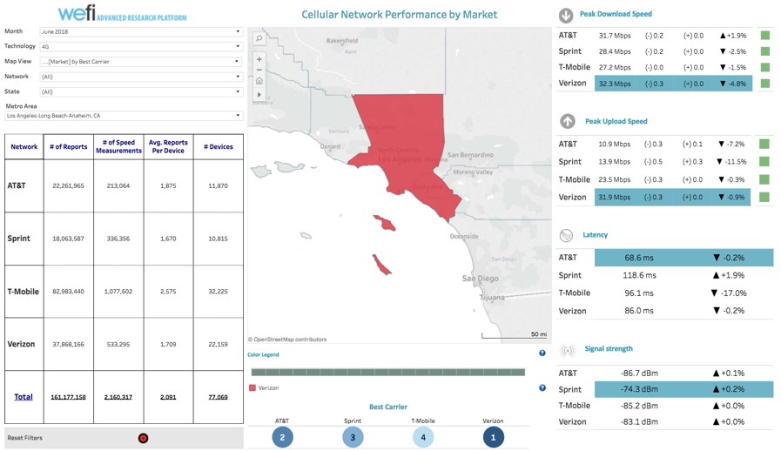Image resolution: width=781 pixels, height=451 pixels.
Task: Click Verizon 32.3 Mbps peak download value
Action: pyautogui.click(x=615, y=84)
